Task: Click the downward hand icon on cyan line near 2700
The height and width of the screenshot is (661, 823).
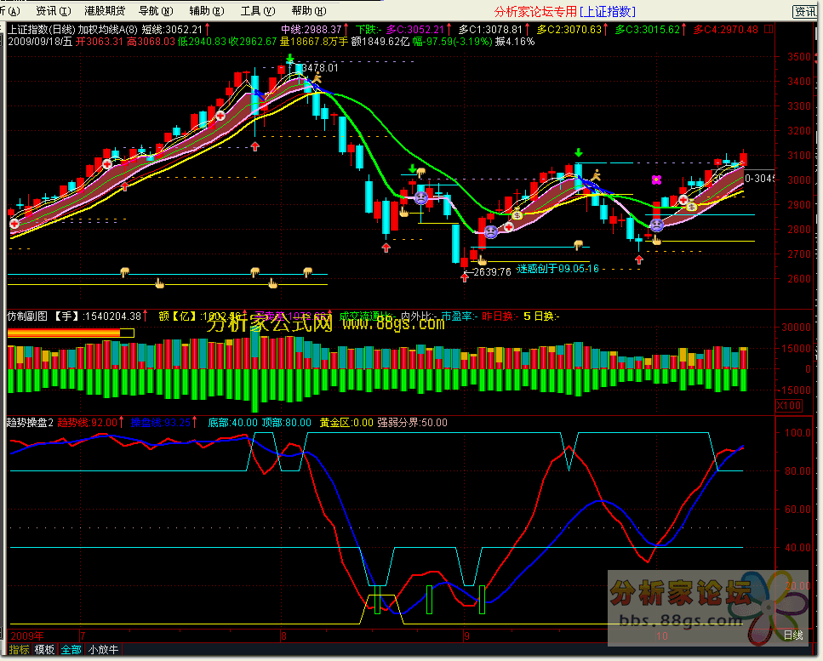Action: click(579, 245)
